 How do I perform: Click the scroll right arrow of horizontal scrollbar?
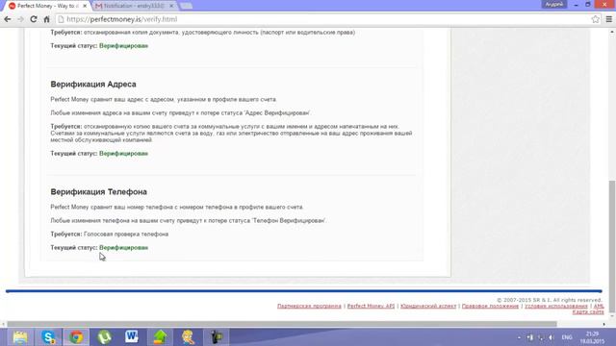[x=604, y=324]
